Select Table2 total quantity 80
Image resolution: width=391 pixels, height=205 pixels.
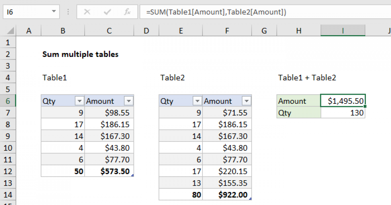coord(181,195)
